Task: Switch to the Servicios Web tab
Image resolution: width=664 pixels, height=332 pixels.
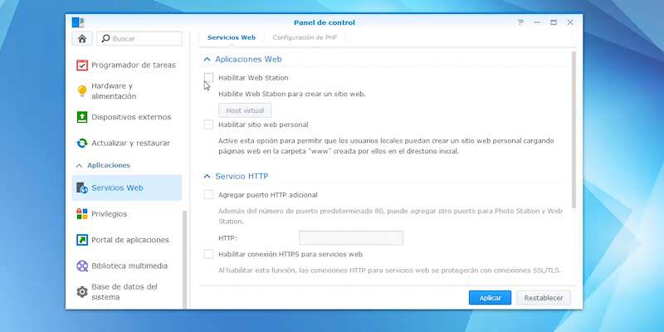Action: click(232, 37)
